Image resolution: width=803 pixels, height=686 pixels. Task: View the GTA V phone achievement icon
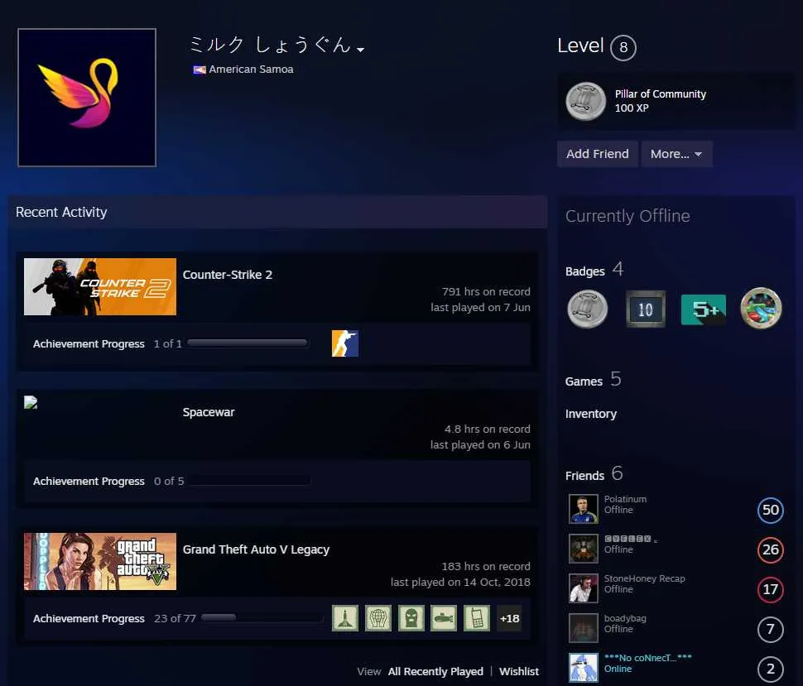477,618
